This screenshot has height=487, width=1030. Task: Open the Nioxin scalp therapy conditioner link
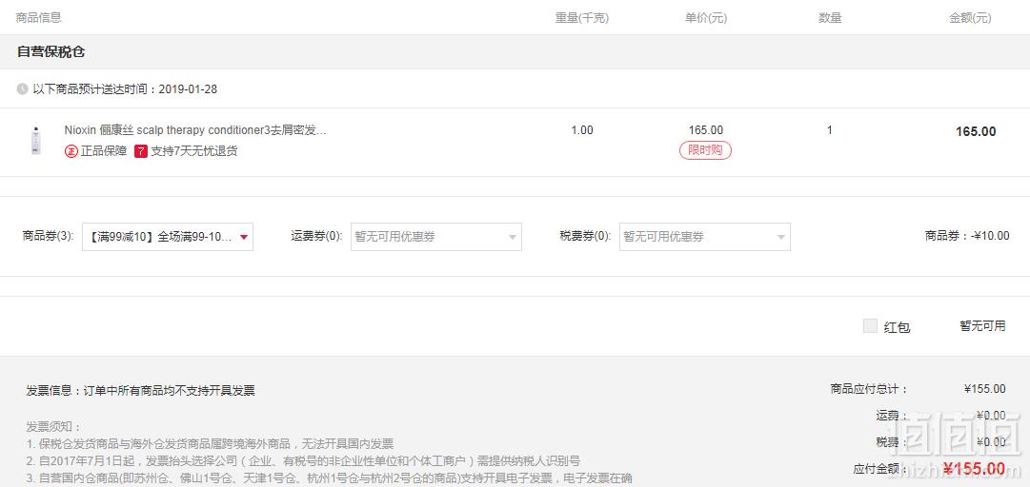tap(195, 130)
